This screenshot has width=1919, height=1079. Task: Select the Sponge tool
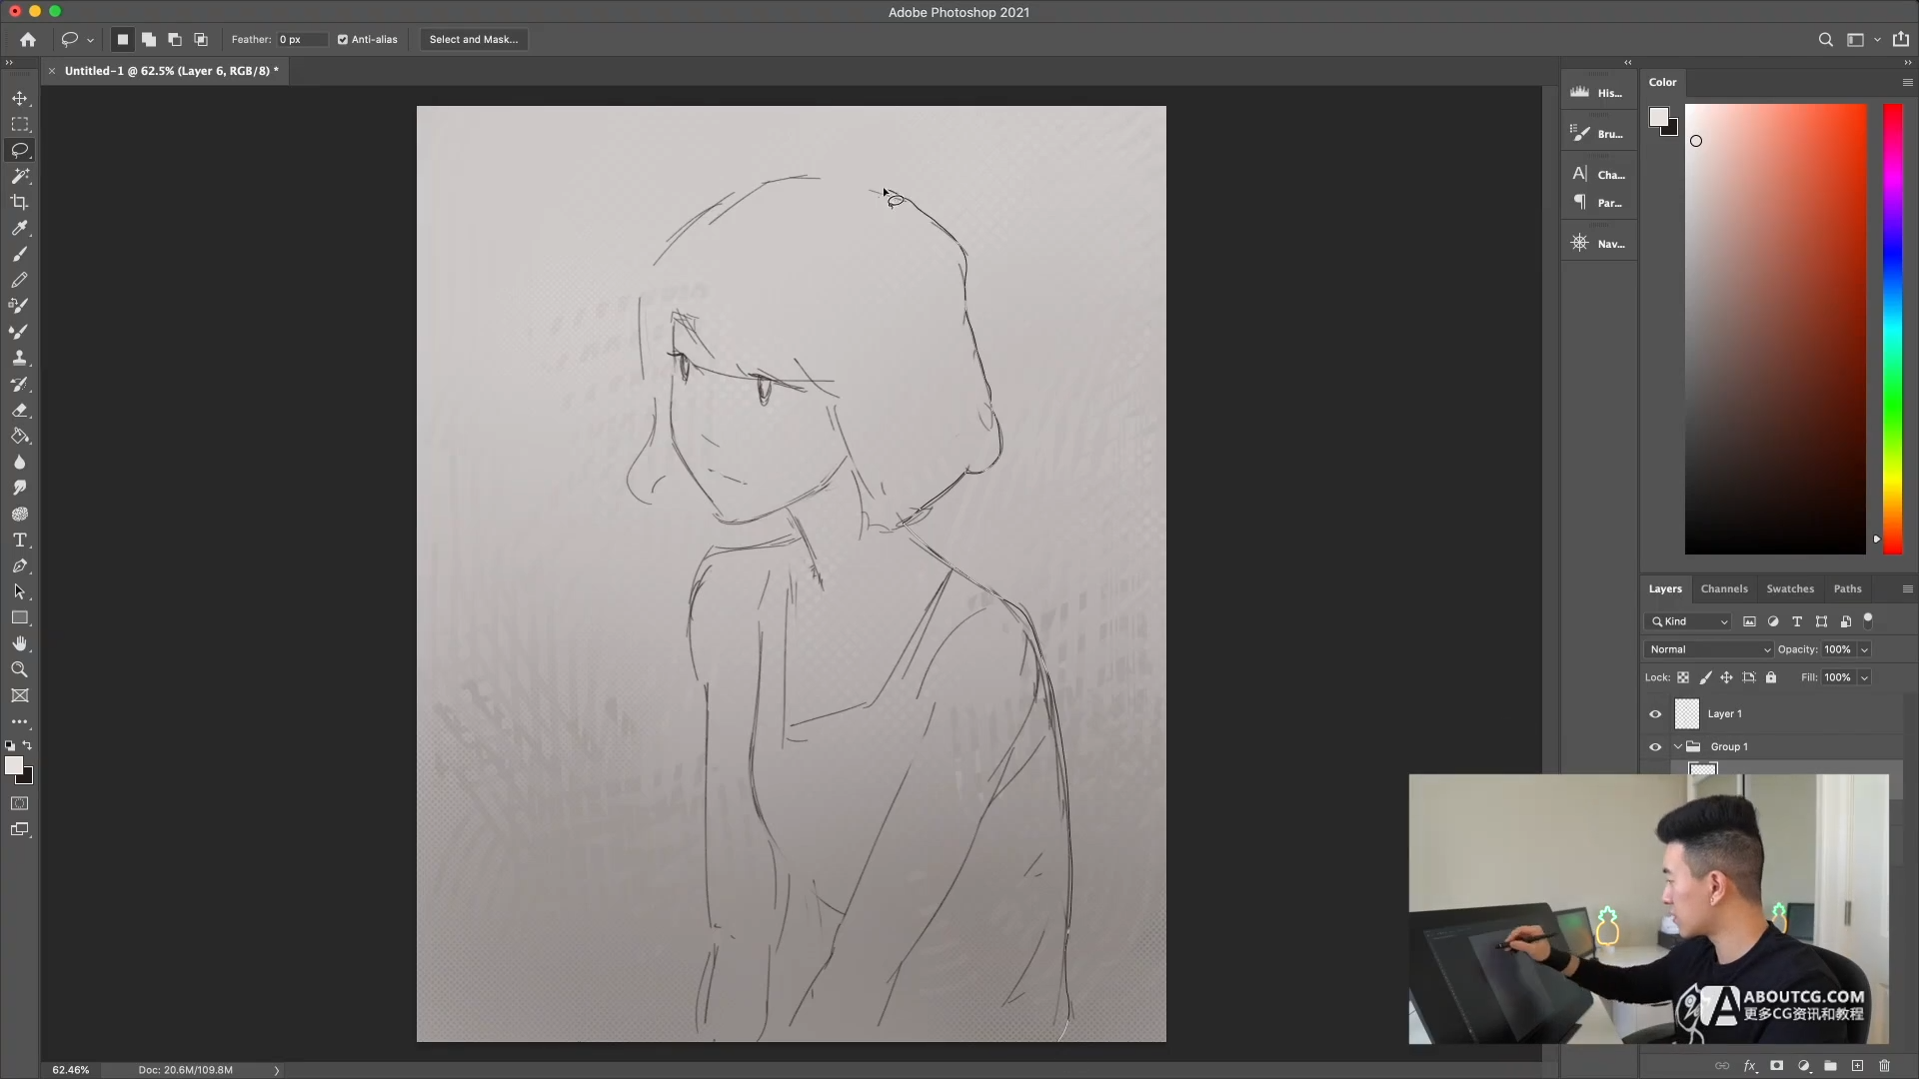tap(20, 514)
